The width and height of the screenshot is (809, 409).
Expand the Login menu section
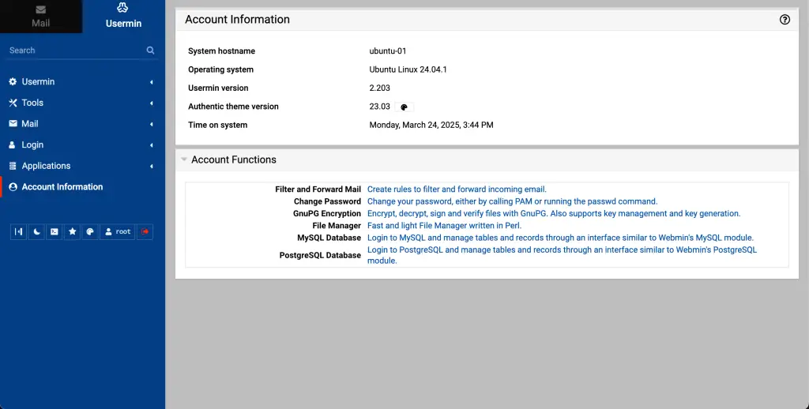pos(32,145)
